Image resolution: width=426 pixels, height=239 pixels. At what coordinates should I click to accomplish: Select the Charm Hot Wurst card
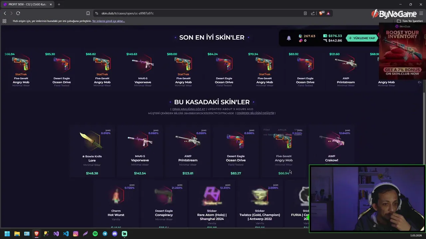(x=116, y=204)
